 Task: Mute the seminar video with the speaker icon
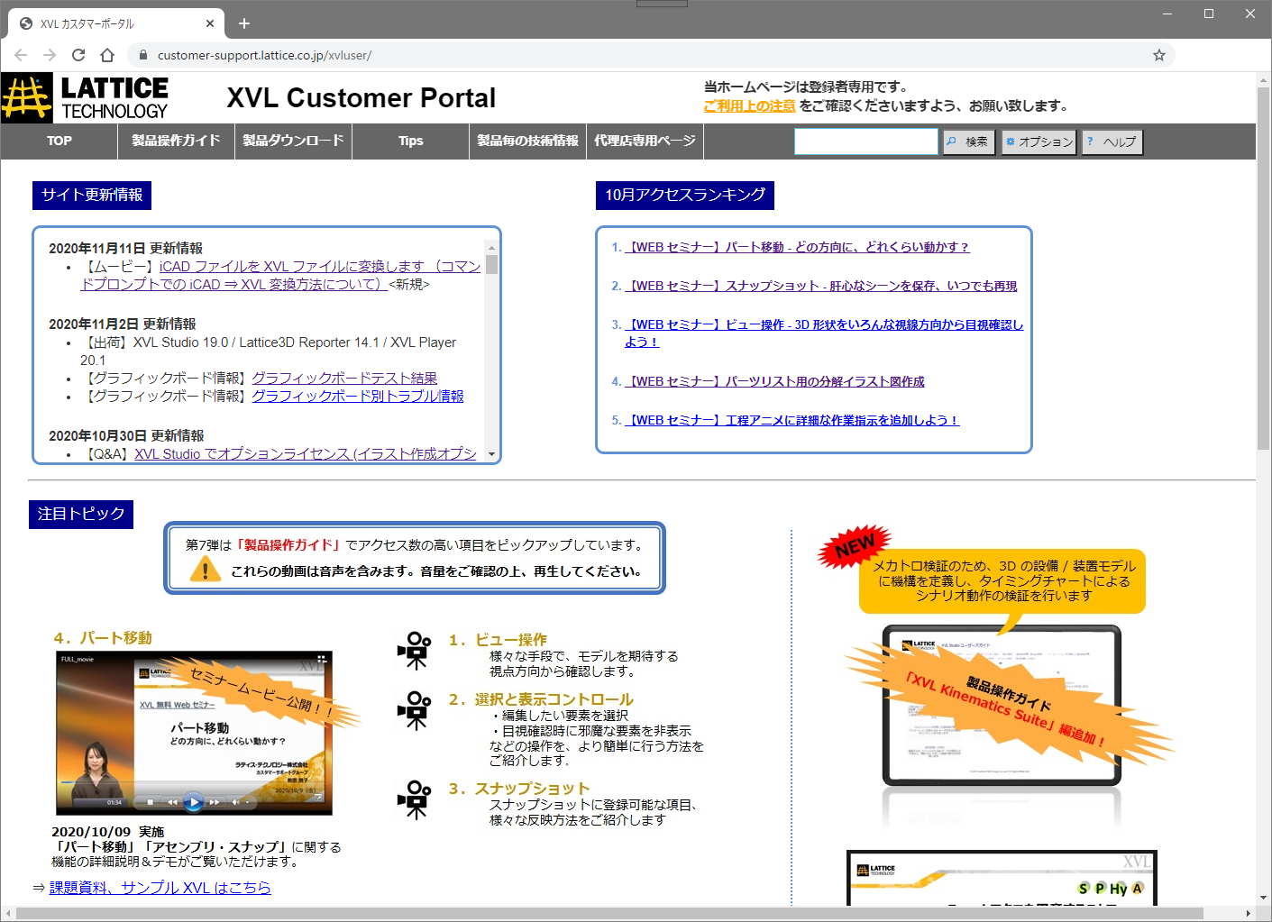tap(235, 802)
